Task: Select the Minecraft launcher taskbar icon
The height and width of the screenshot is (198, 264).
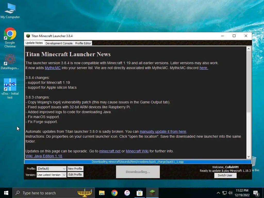Action: [152, 193]
